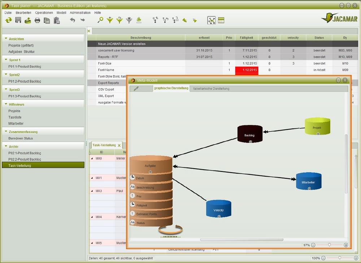Viewport: 361px width, 263px height.
Task: Toggle the Mitarbeiter node's small circle
Action: click(309, 188)
